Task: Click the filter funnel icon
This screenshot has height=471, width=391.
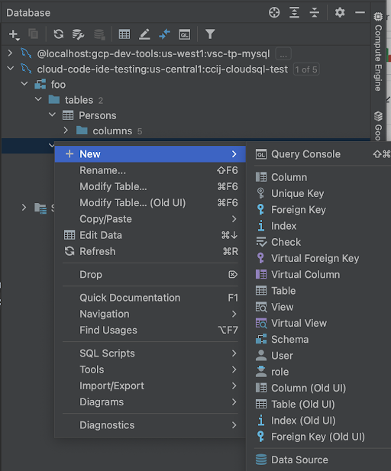Action: coord(210,34)
